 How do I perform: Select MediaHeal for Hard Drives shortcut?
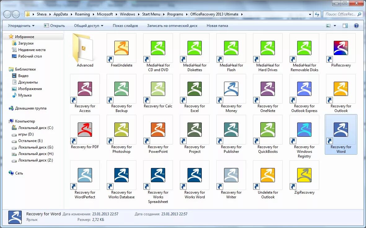coord(268,53)
